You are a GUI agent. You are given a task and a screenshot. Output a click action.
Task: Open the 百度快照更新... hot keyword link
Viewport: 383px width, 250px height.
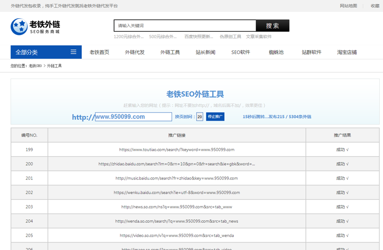click(198, 36)
